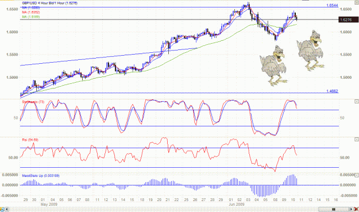Select the green MA (1.6165) indicator label
This screenshot has height=212, width=359.
(31, 17)
